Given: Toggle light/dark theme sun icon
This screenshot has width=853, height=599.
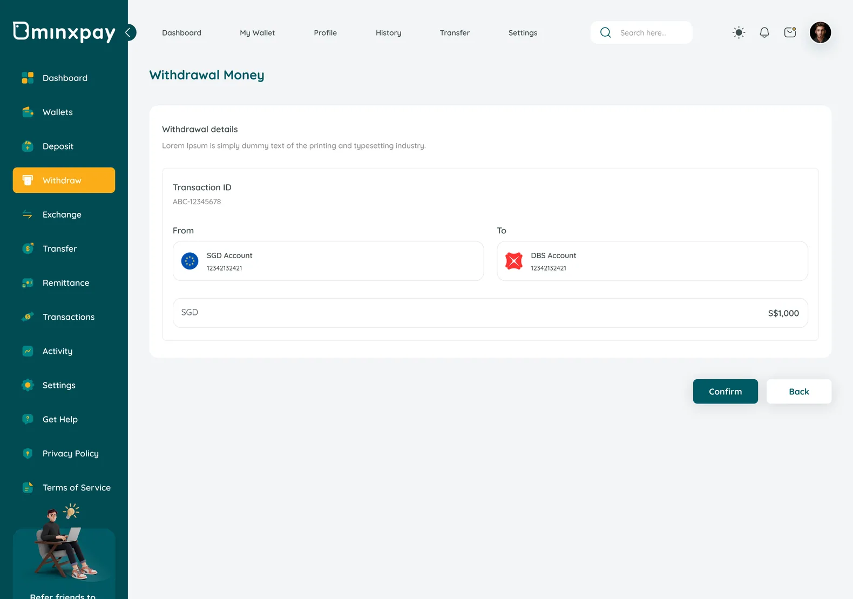Looking at the screenshot, I should pyautogui.click(x=739, y=32).
